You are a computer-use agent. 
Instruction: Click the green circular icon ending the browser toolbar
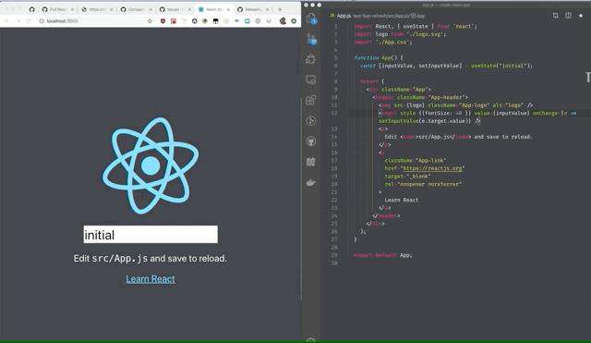tap(294, 21)
